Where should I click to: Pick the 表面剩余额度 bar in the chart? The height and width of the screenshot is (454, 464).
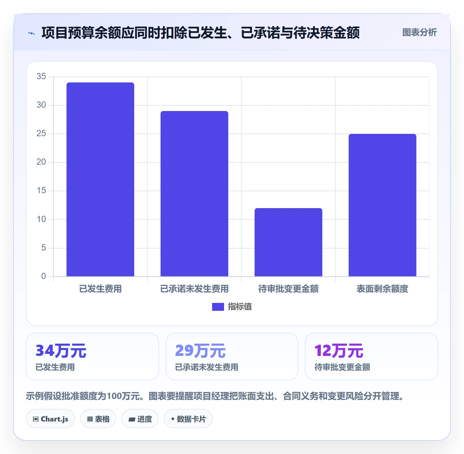pos(382,205)
